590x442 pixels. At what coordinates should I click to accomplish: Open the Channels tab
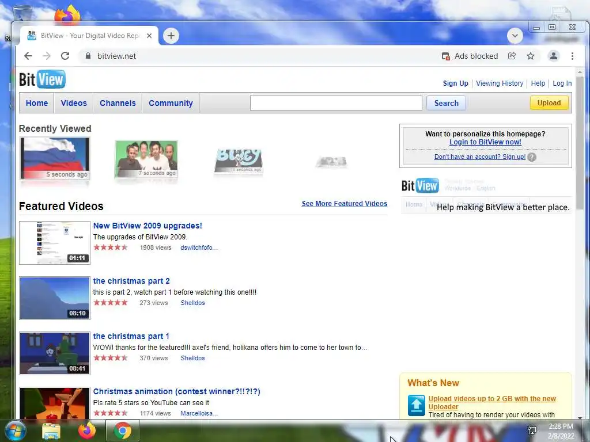(118, 103)
